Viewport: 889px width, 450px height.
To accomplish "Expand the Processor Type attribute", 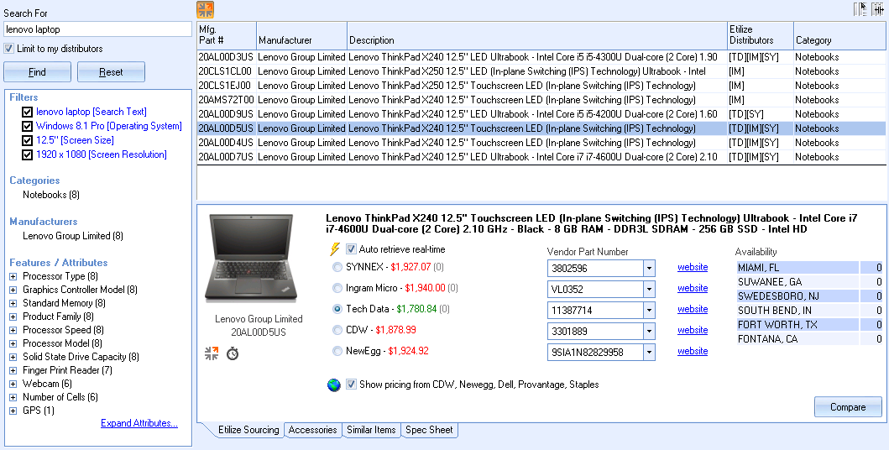I will tap(13, 276).
